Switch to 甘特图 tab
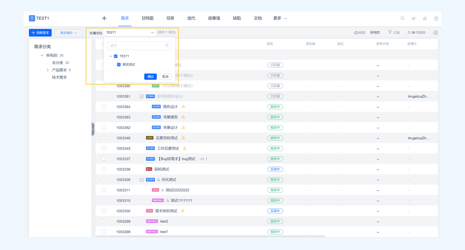This screenshot has height=250, width=465. point(147,18)
